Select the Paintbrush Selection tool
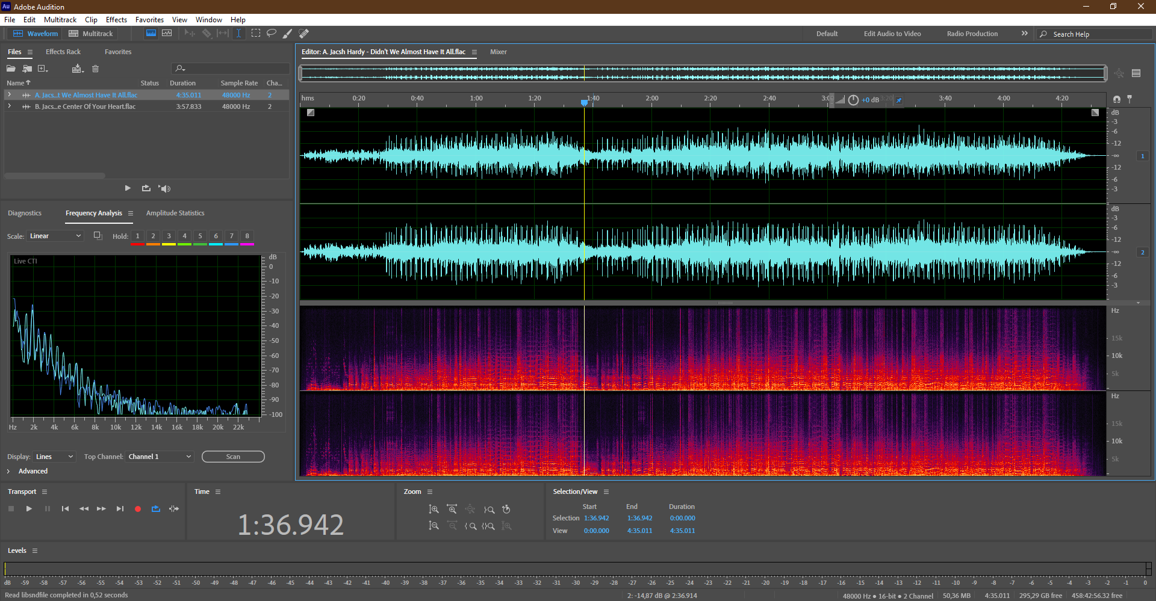Viewport: 1156px width, 601px height. (288, 34)
